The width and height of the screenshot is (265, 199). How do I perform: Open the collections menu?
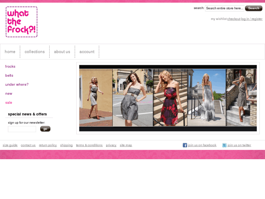pos(35,51)
